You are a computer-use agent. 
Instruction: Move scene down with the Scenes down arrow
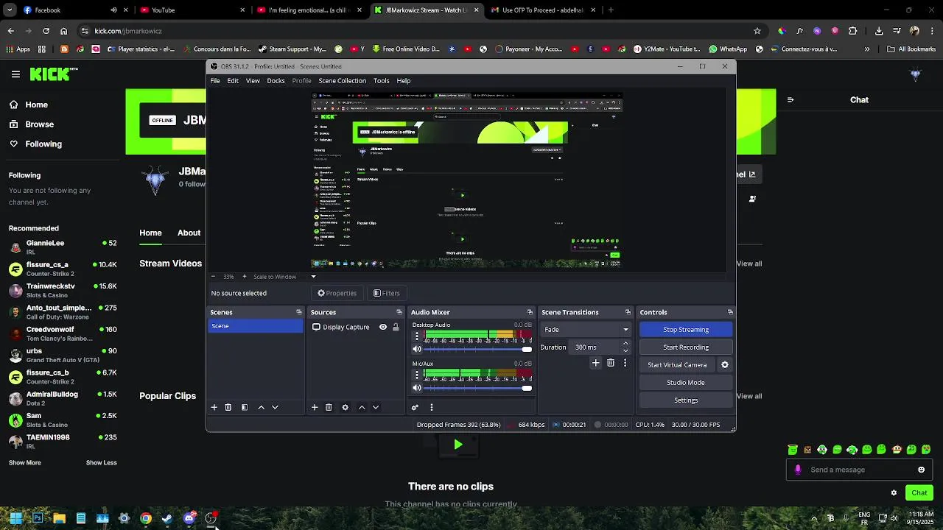[x=275, y=407]
